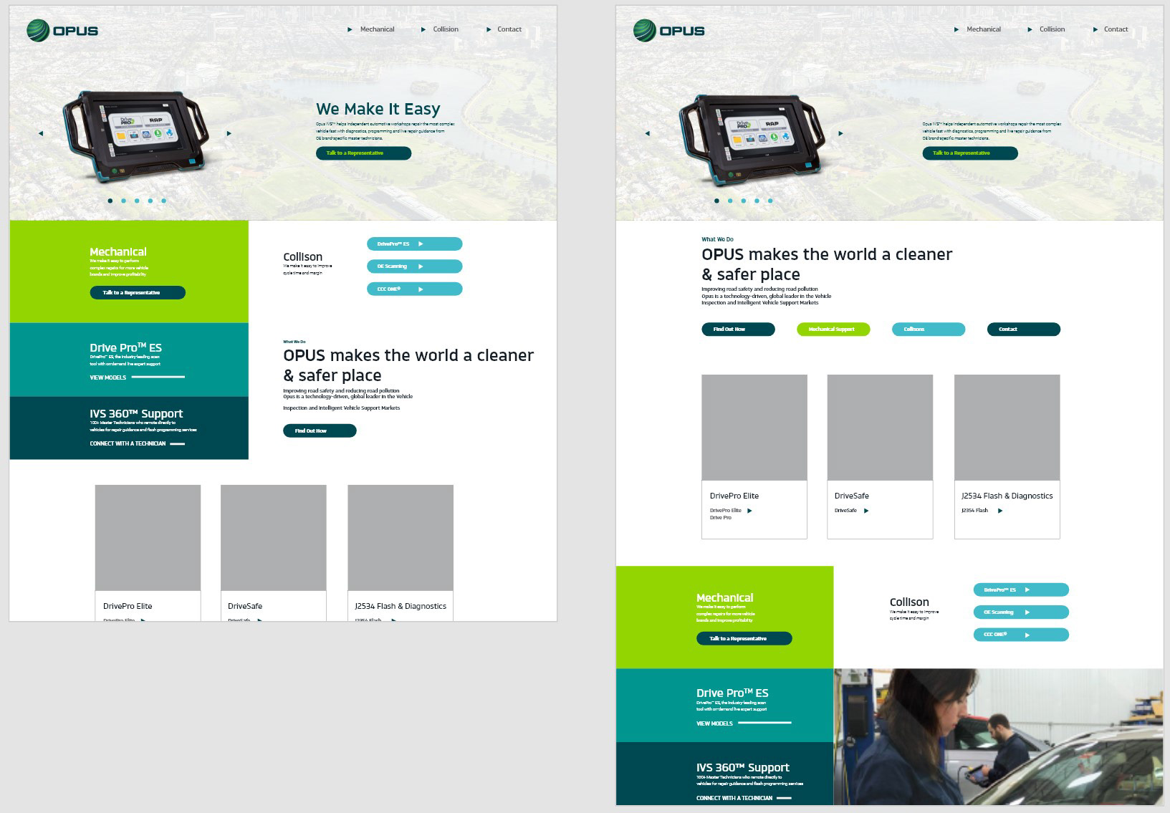Click next-slide arrow in right mockup carousel
Viewport: 1170px width, 813px height.
point(840,133)
